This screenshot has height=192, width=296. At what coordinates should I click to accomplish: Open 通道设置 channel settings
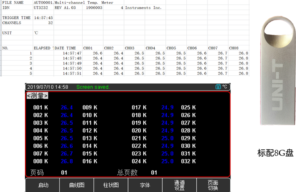[179, 185]
